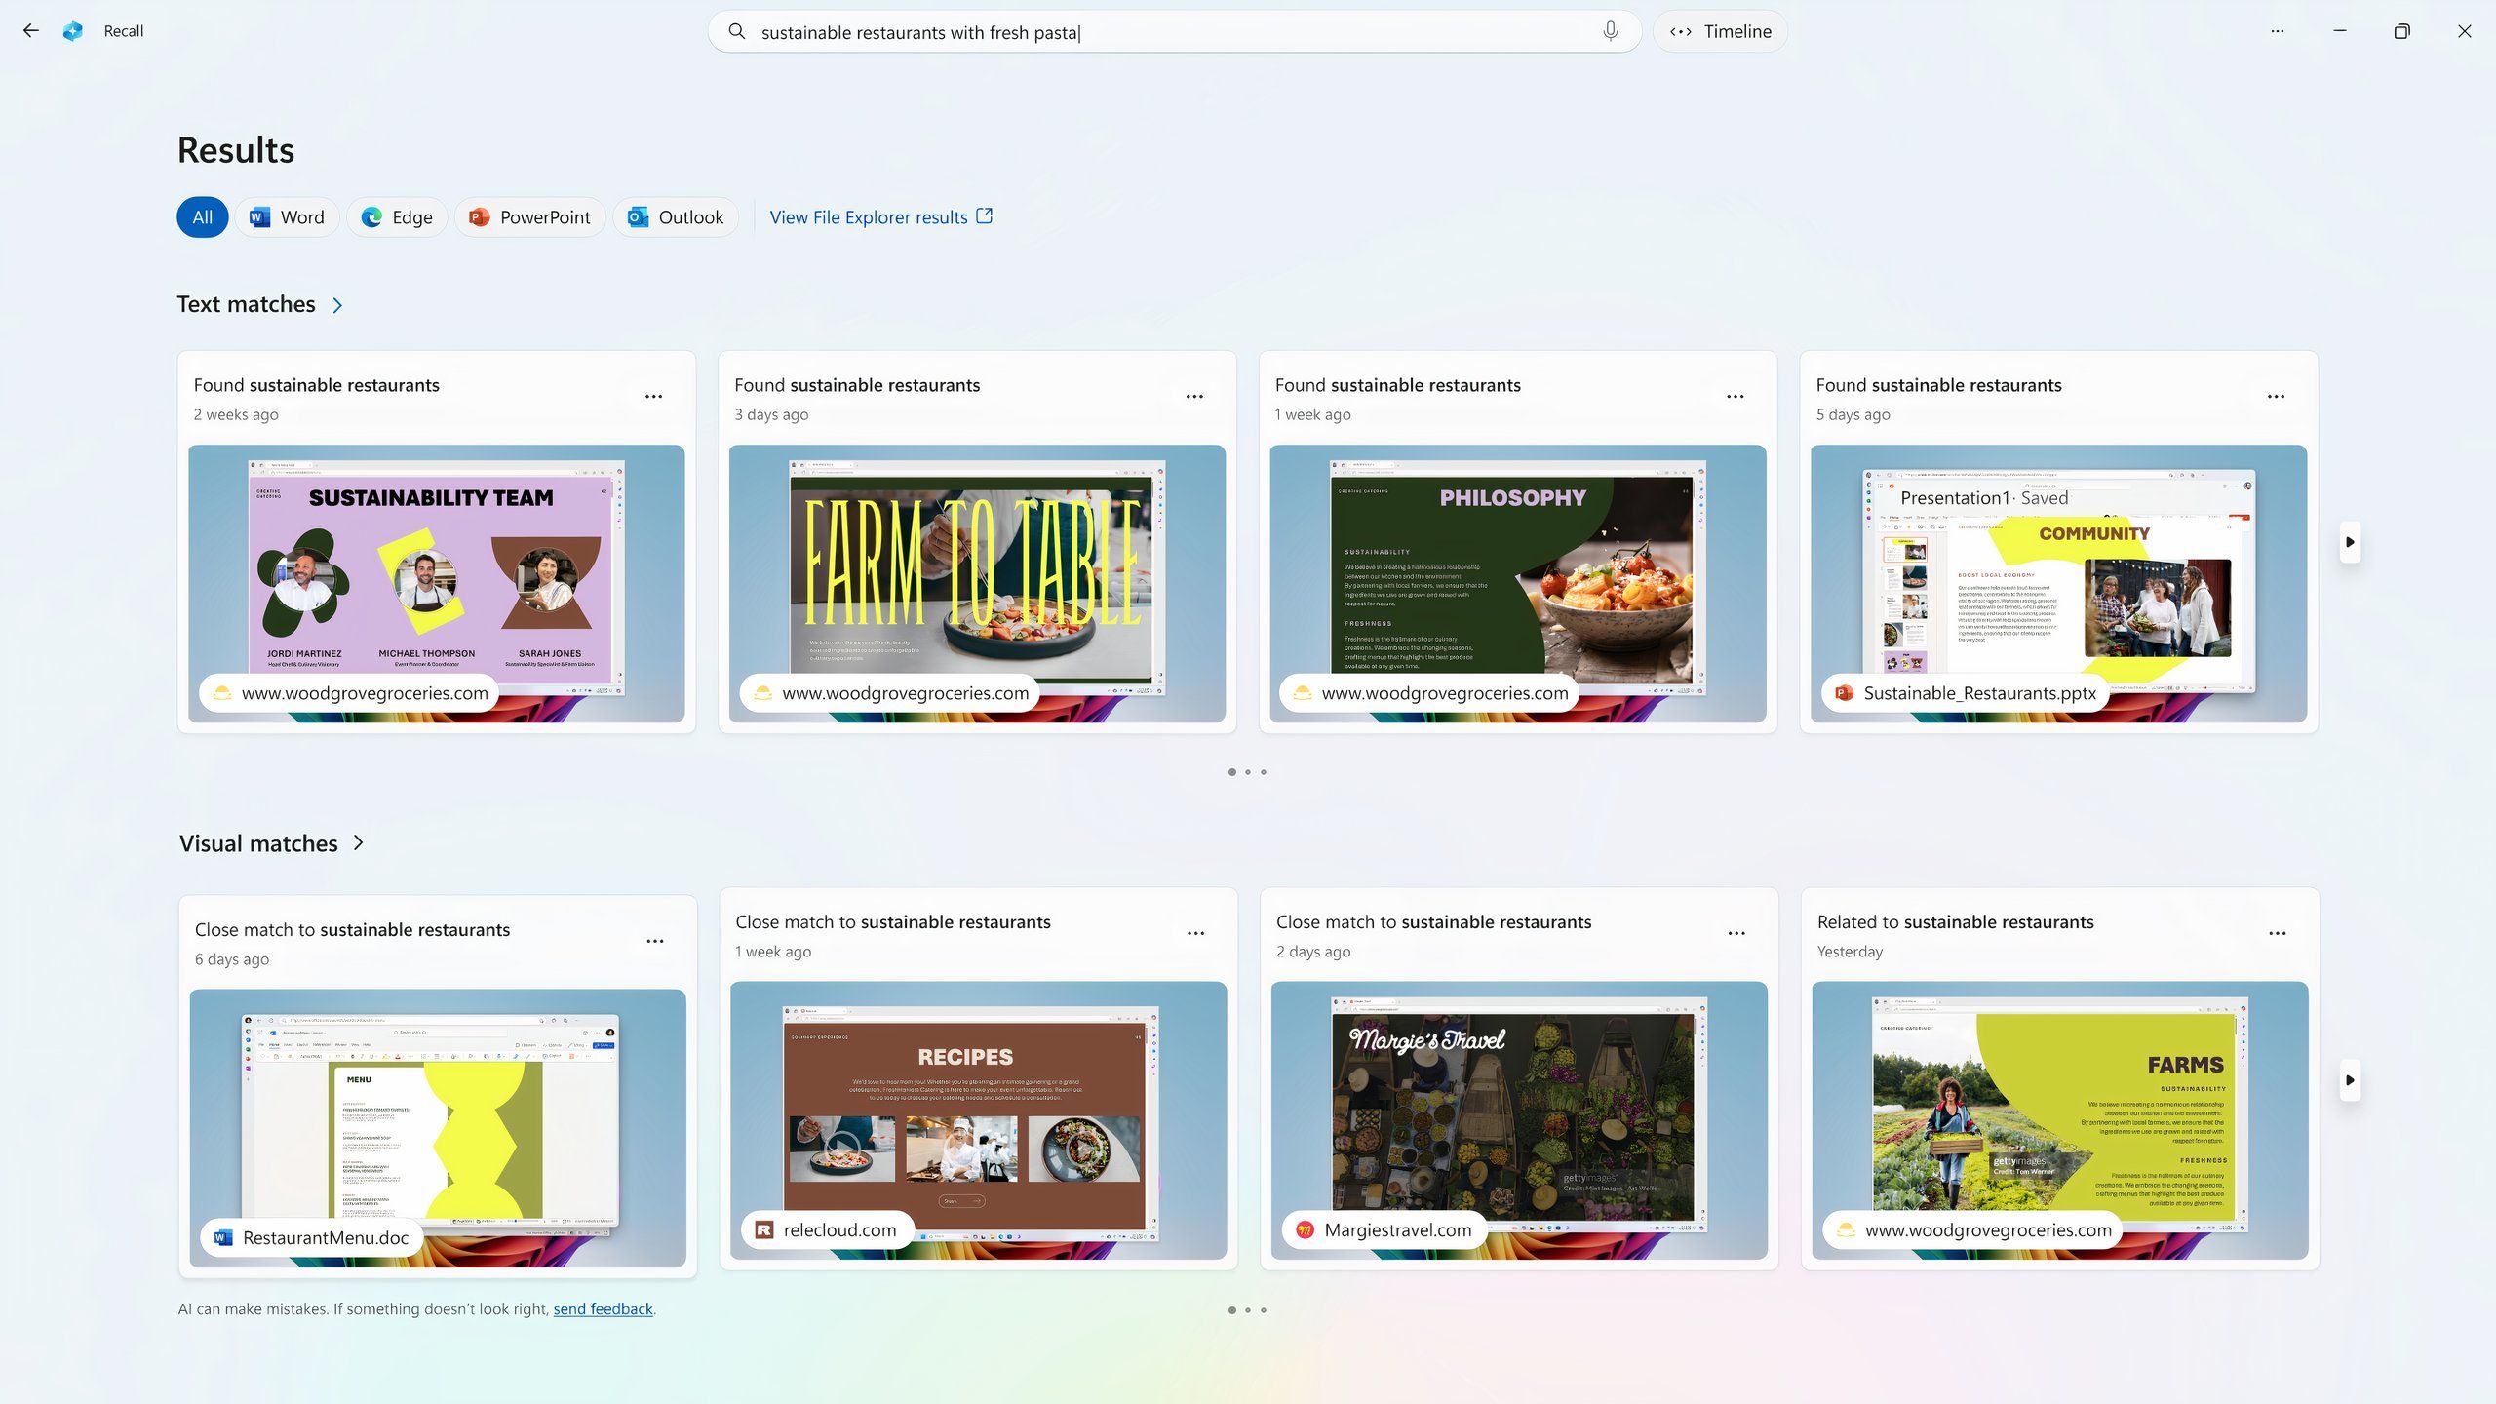Expand the Text matches section arrow

click(337, 305)
